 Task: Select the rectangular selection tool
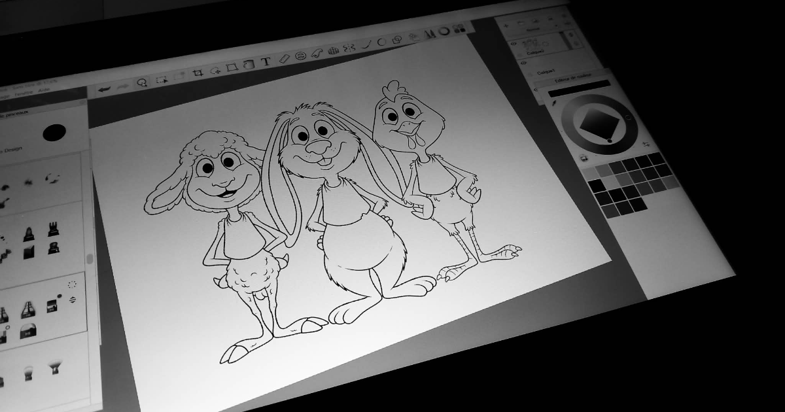(x=161, y=80)
